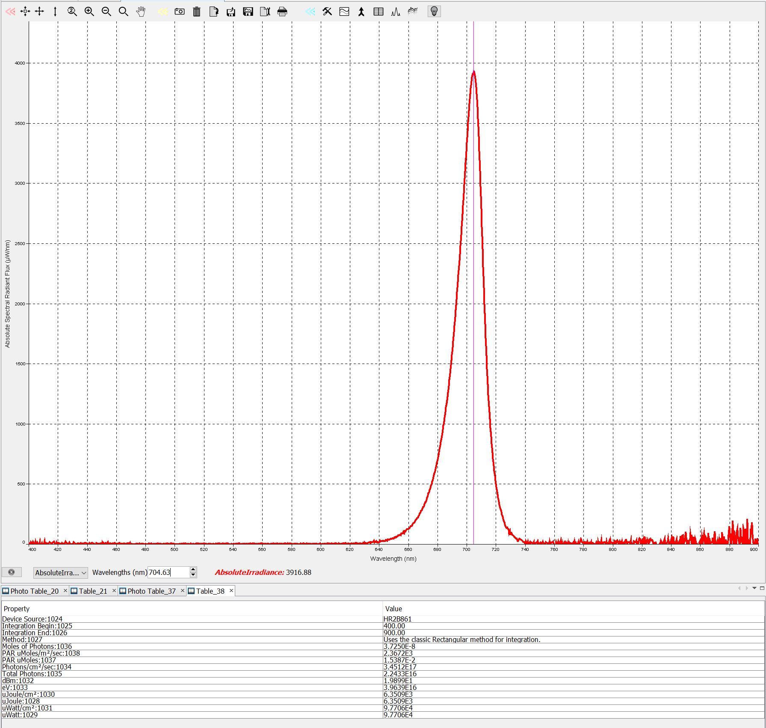Click the Value column header

[x=573, y=609]
